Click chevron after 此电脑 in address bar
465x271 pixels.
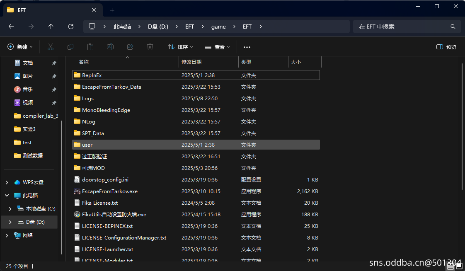pos(139,27)
